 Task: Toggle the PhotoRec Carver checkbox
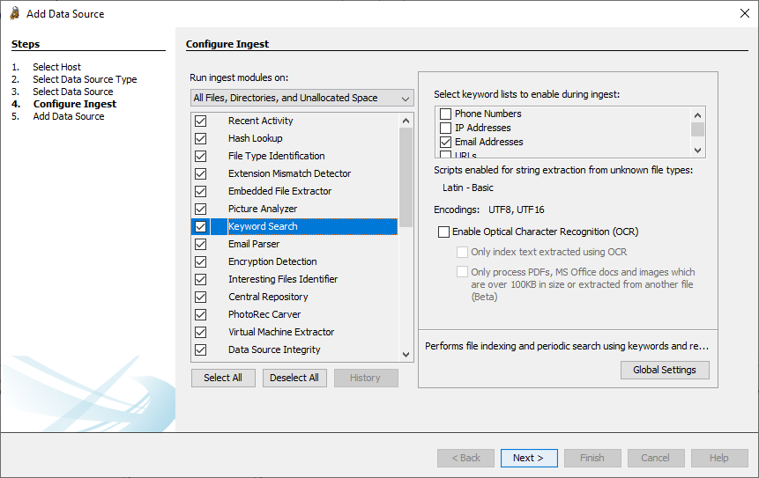tap(200, 314)
